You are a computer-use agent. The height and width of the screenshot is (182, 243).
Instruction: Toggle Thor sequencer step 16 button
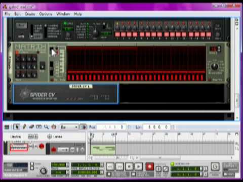pos(209,34)
